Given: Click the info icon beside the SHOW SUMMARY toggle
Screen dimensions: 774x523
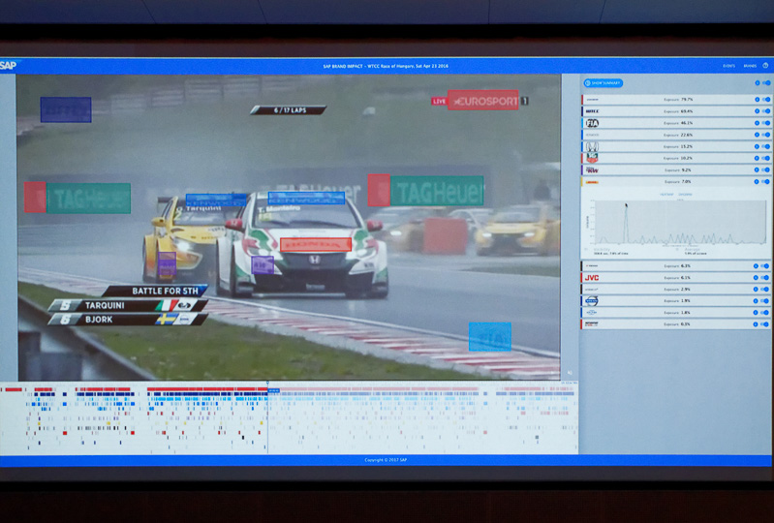Looking at the screenshot, I should point(758,83).
